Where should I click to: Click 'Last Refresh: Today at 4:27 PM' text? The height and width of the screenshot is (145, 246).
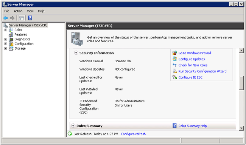96,134
